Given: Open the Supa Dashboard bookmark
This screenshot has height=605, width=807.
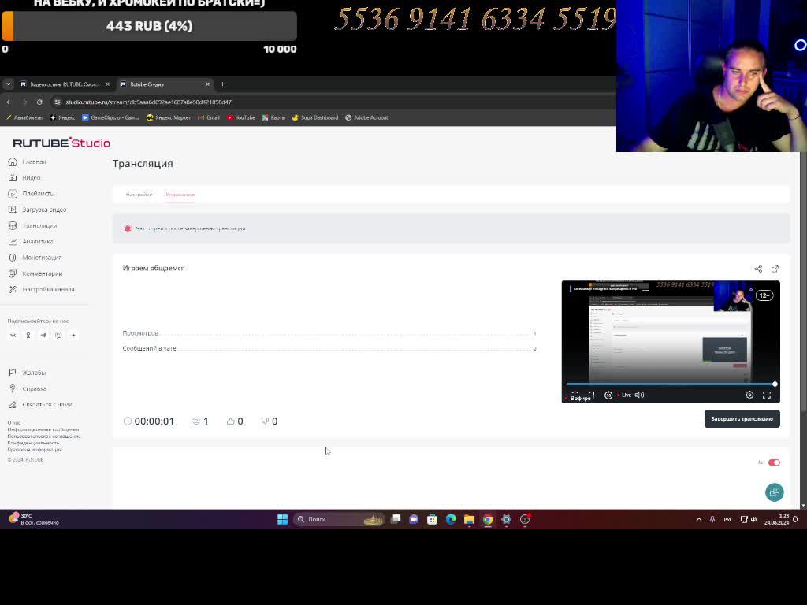Looking at the screenshot, I should point(315,118).
